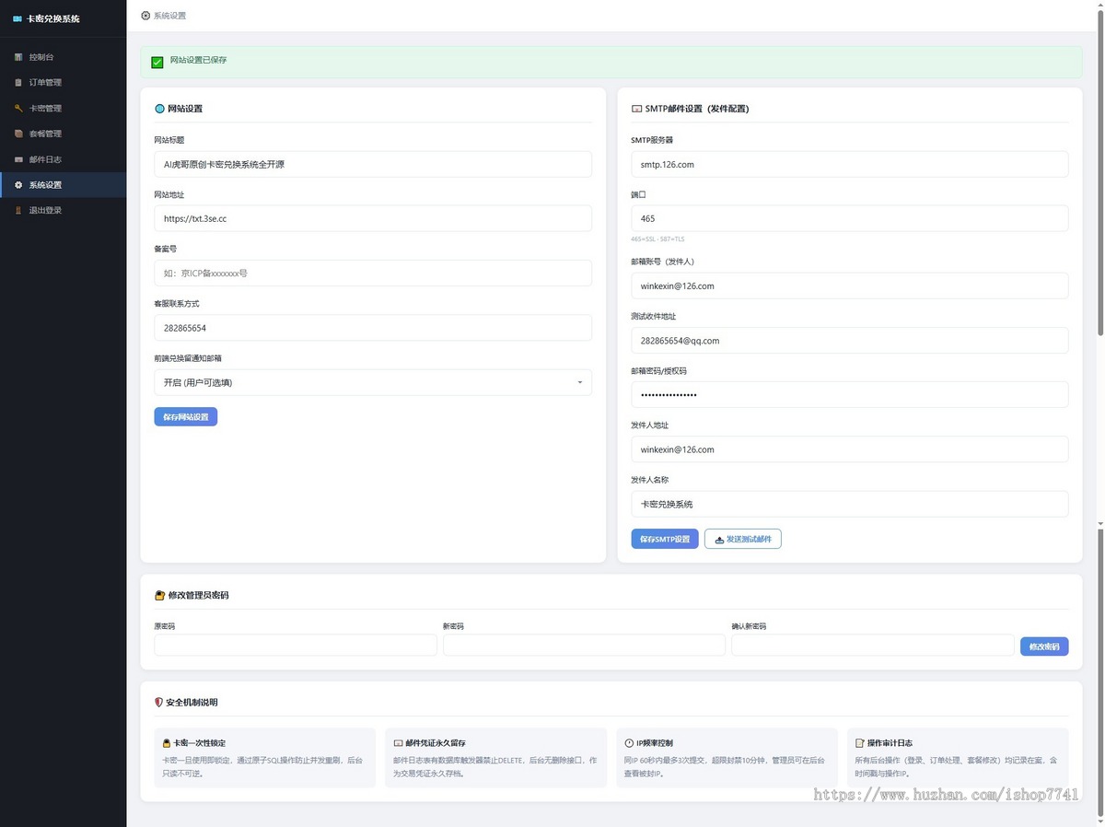Focus the 客服联系方式 input field
The image size is (1105, 827).
pos(373,328)
